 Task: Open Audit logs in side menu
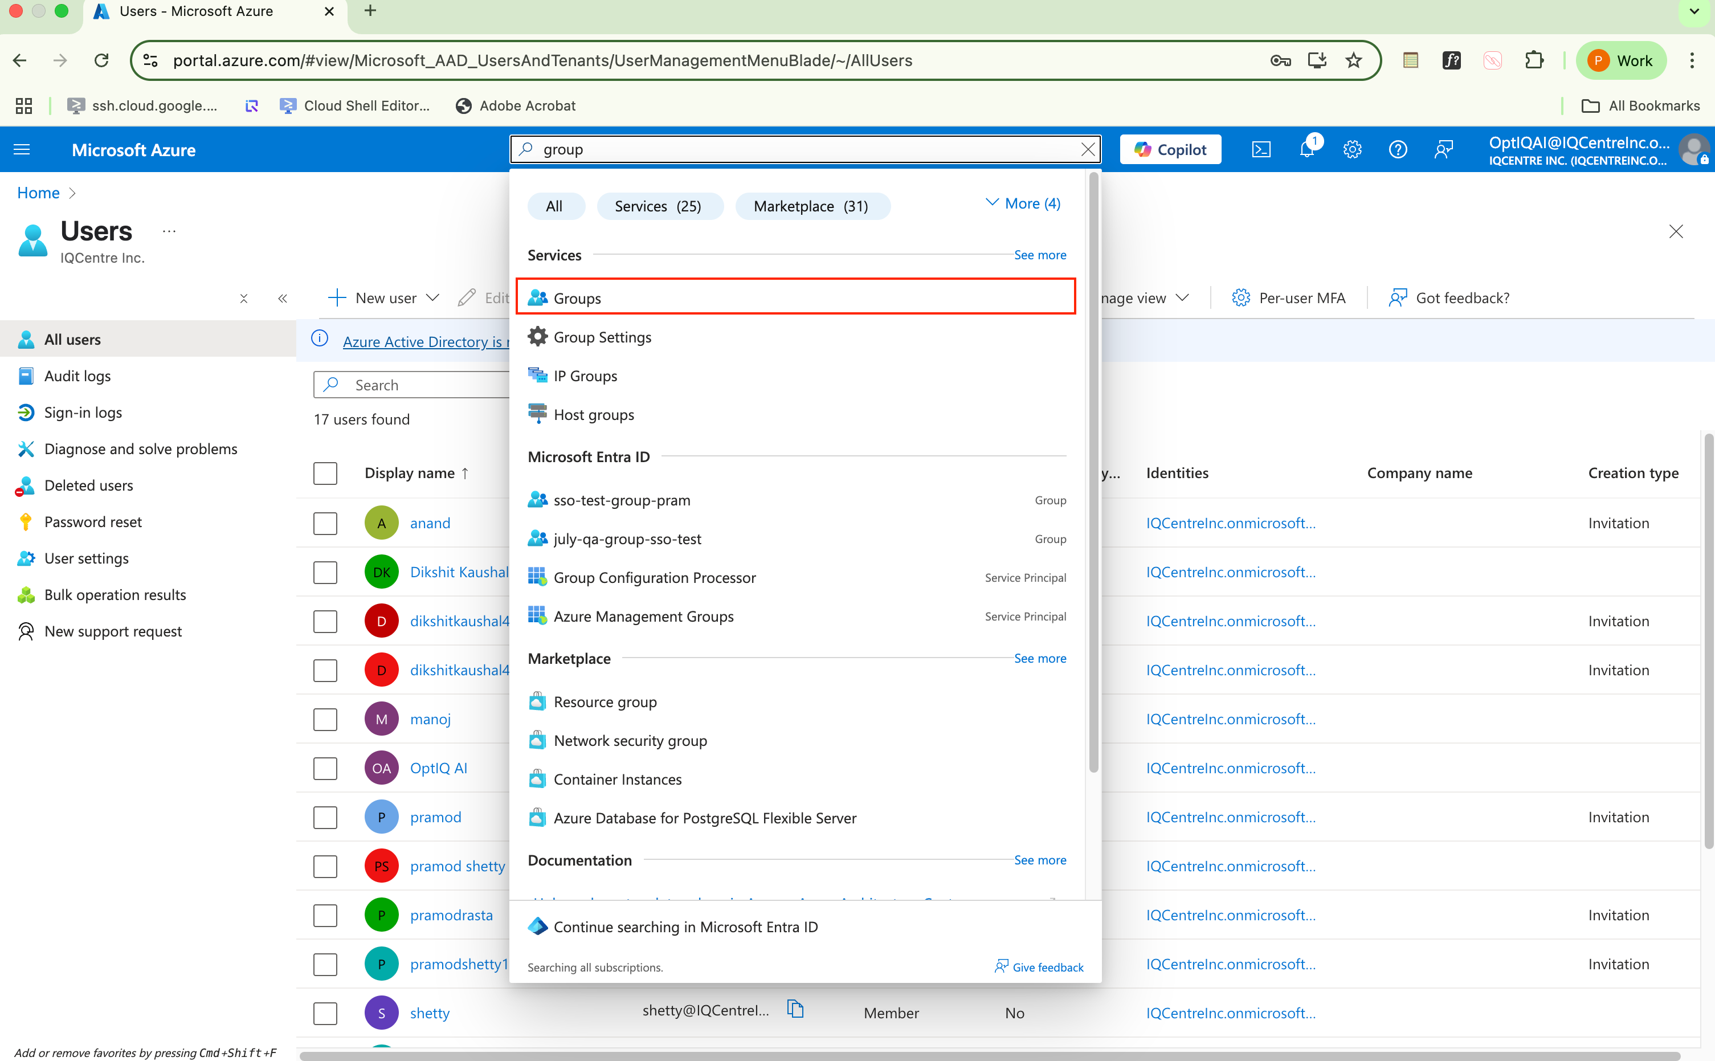click(77, 376)
